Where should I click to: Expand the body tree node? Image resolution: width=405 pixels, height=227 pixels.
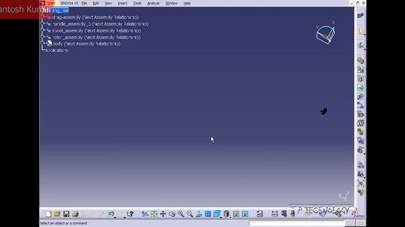click(42, 43)
